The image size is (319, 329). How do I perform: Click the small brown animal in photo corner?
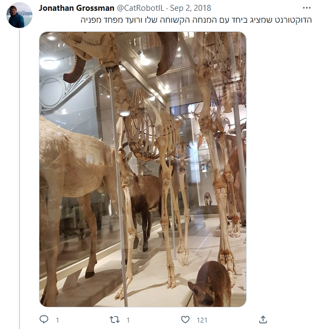pyautogui.click(x=210, y=284)
